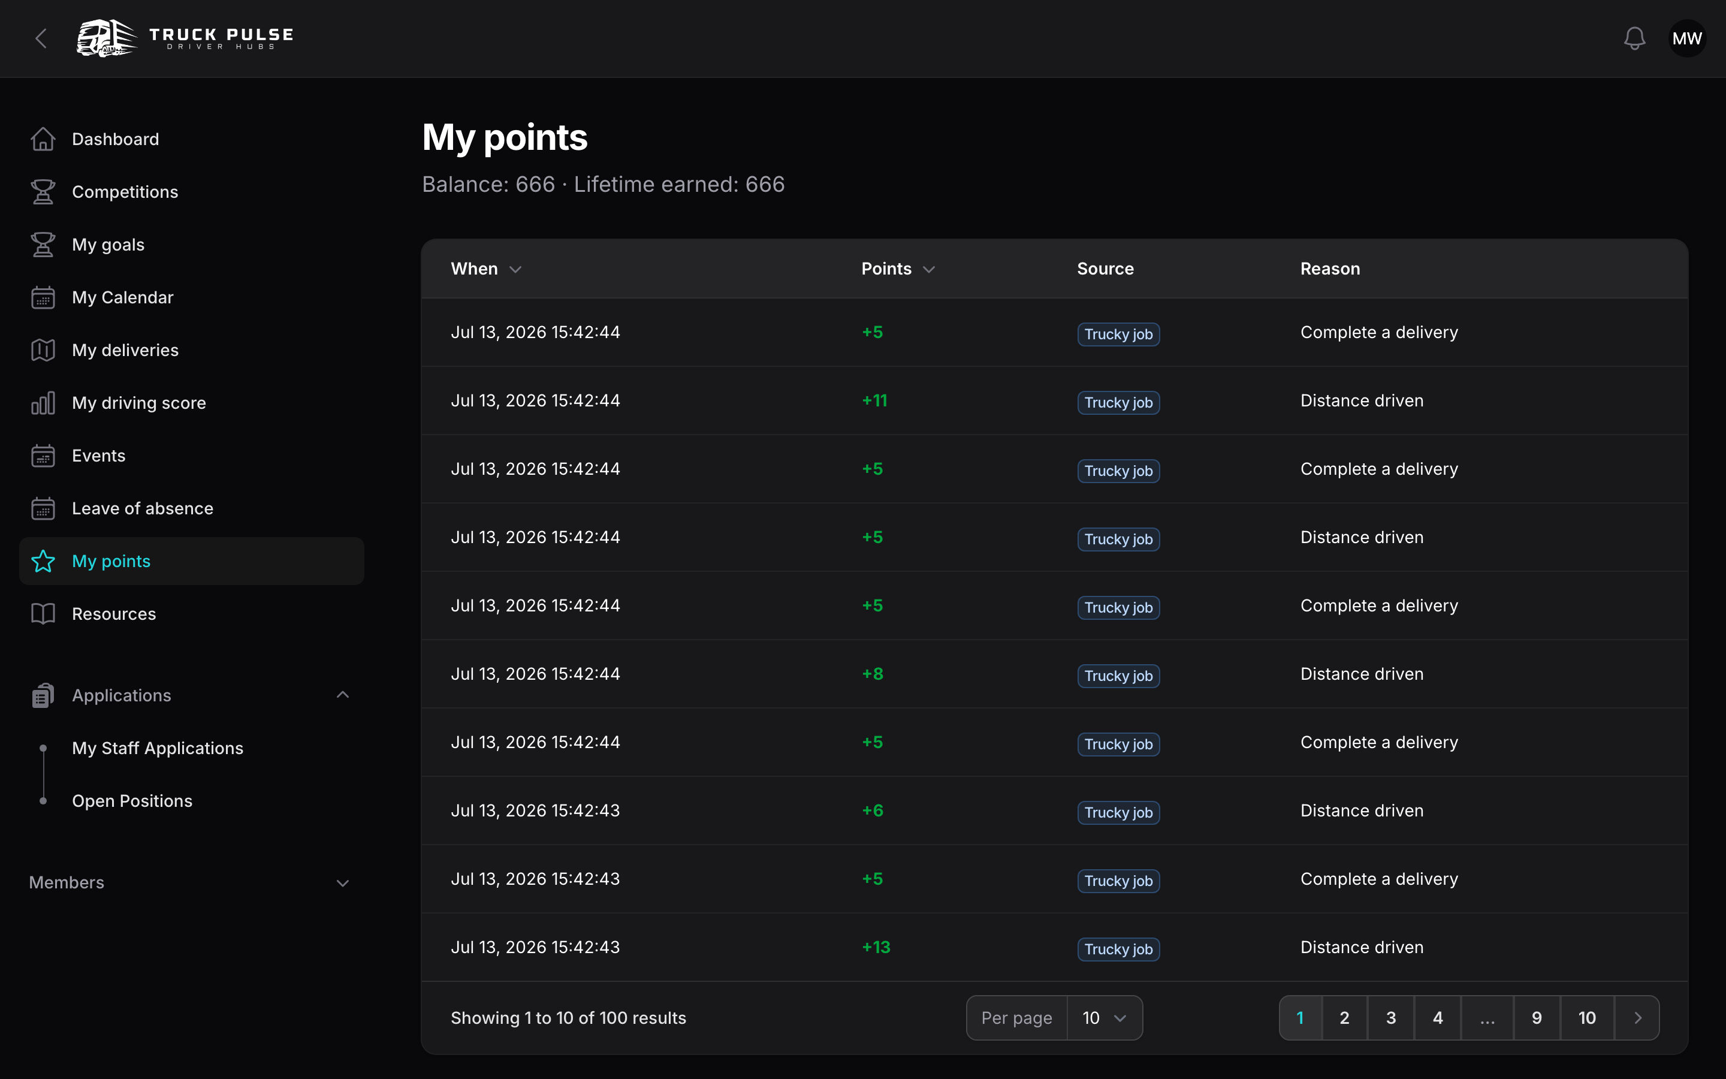This screenshot has height=1079, width=1726.
Task: Click the Source column header
Action: (1105, 269)
